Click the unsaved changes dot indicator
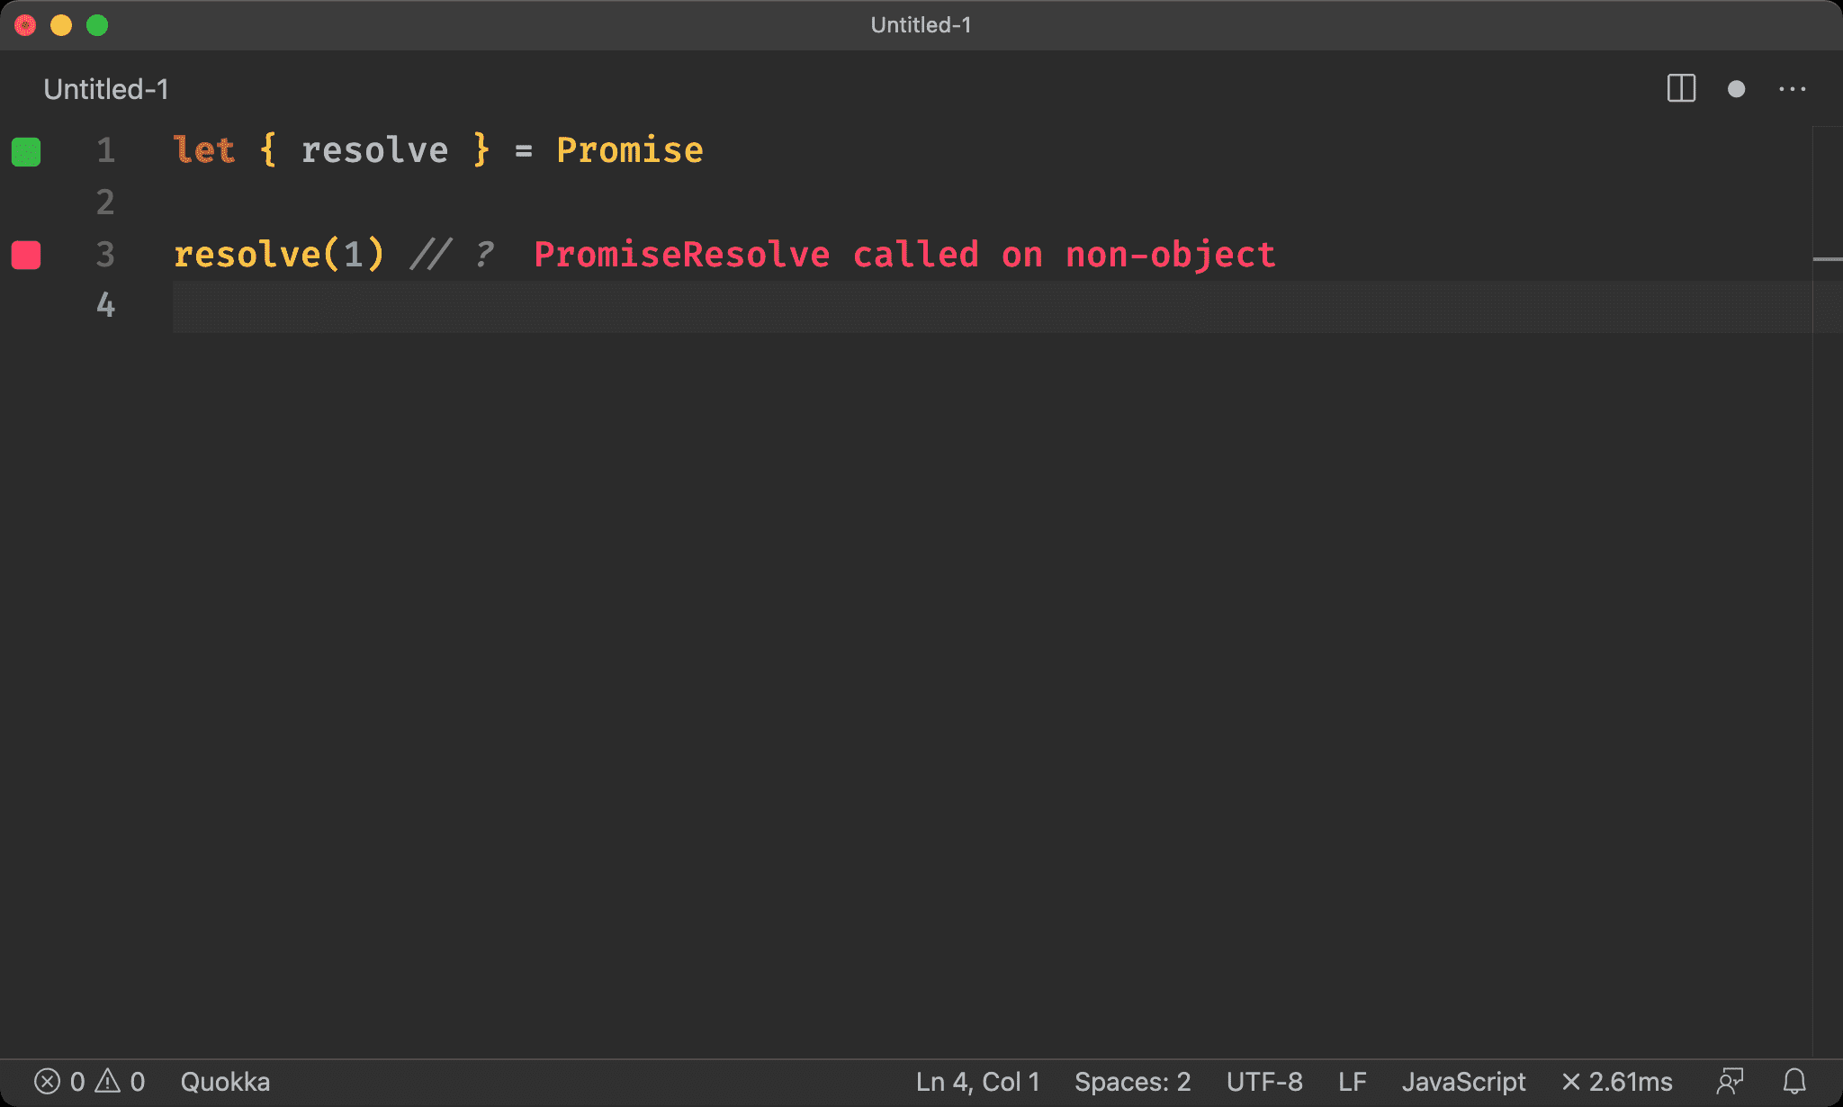1843x1107 pixels. pyautogui.click(x=1737, y=89)
